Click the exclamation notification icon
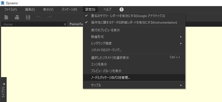The image size is (222, 102). (x=121, y=10)
